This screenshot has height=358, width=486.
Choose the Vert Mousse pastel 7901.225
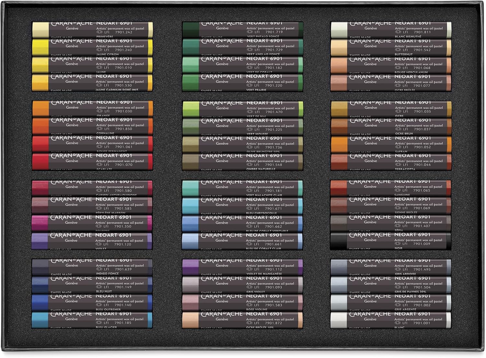[x=243, y=127]
